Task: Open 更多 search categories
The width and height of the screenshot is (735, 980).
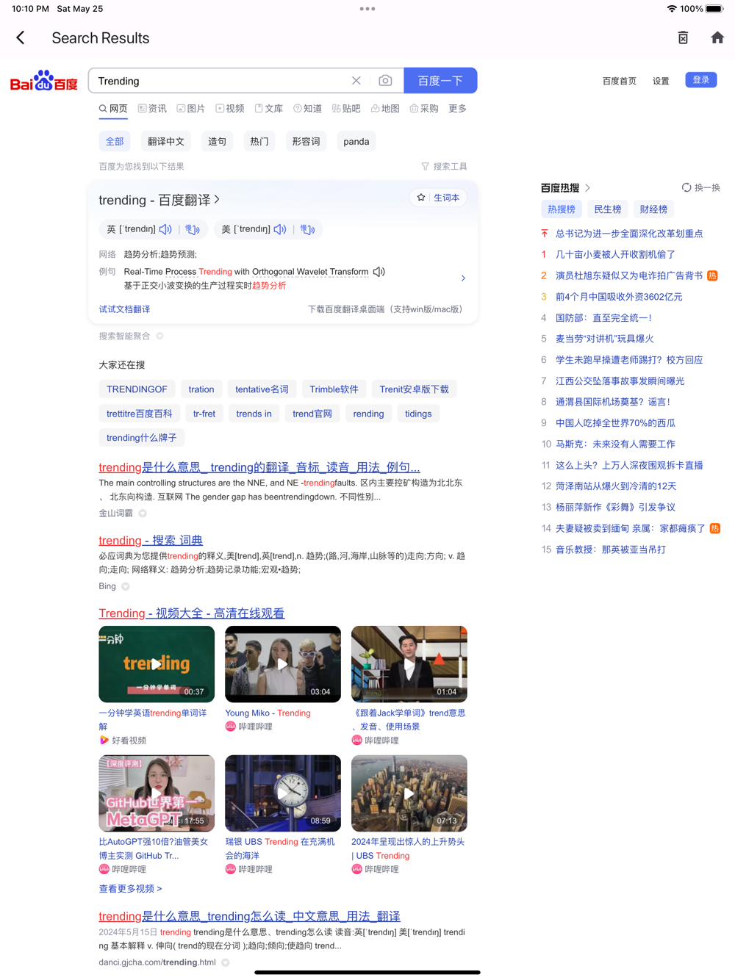Action: 457,109
